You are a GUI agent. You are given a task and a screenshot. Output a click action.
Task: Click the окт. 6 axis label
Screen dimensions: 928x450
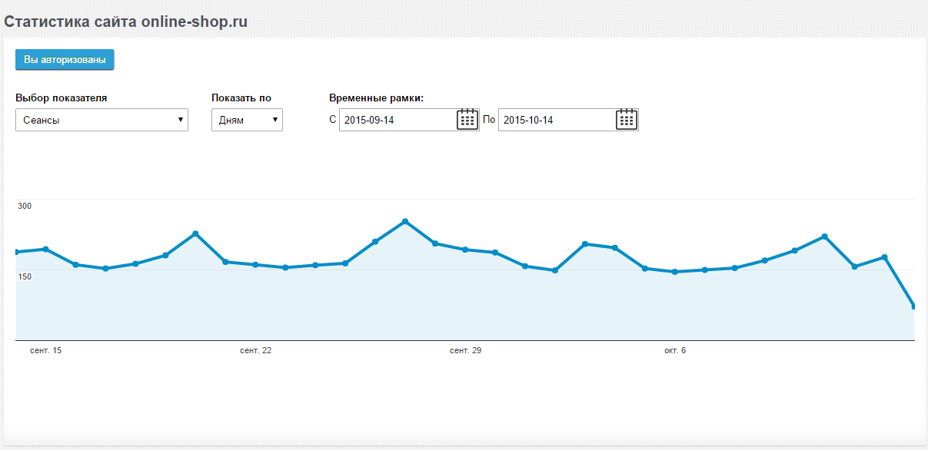[x=675, y=350]
